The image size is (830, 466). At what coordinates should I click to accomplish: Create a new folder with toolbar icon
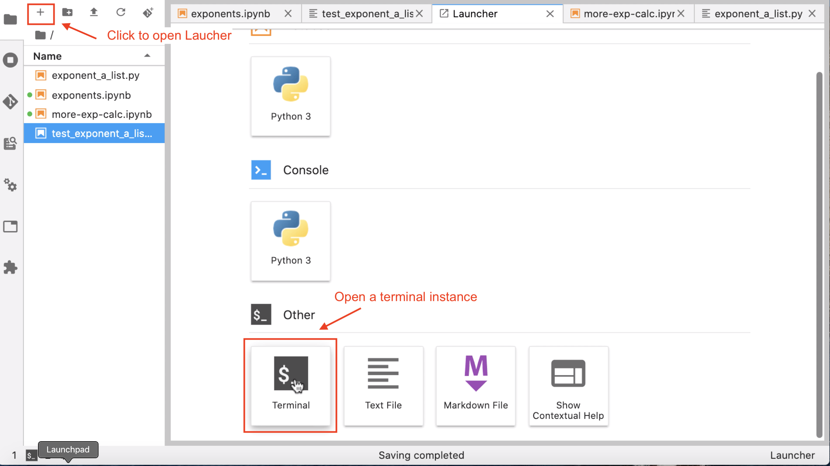pos(67,13)
